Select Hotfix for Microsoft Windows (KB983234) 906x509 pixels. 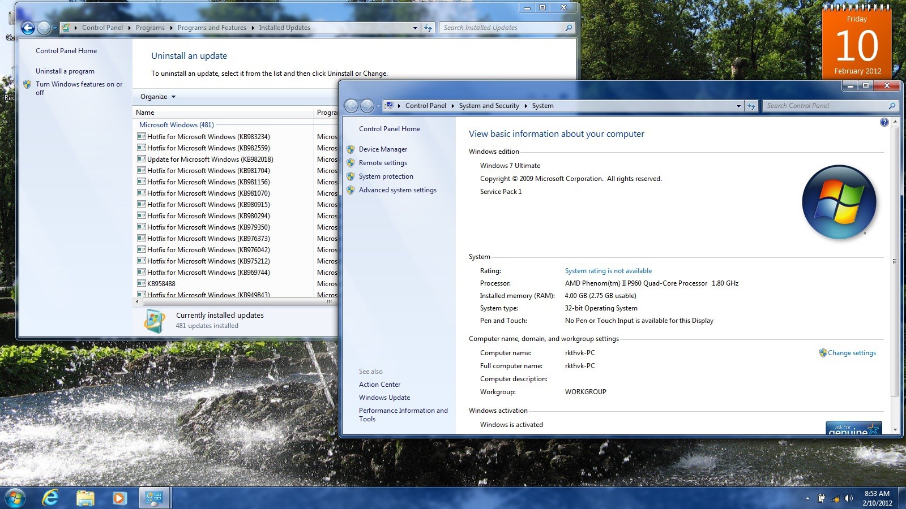[208, 137]
